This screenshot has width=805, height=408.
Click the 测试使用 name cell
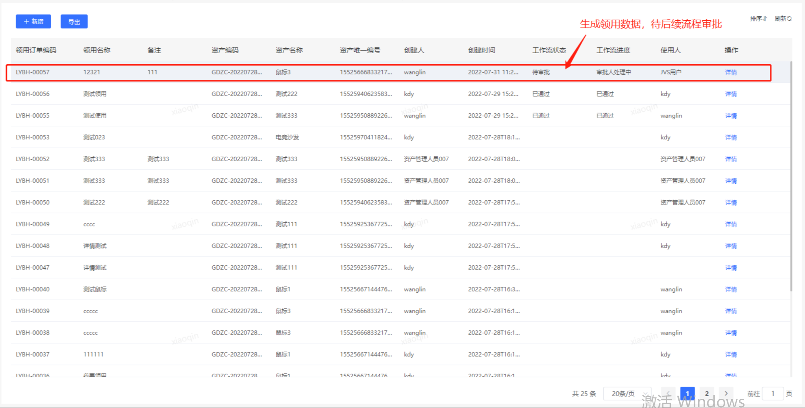[x=95, y=116]
